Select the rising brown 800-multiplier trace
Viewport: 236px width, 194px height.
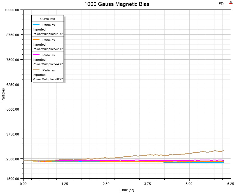click(x=196, y=153)
